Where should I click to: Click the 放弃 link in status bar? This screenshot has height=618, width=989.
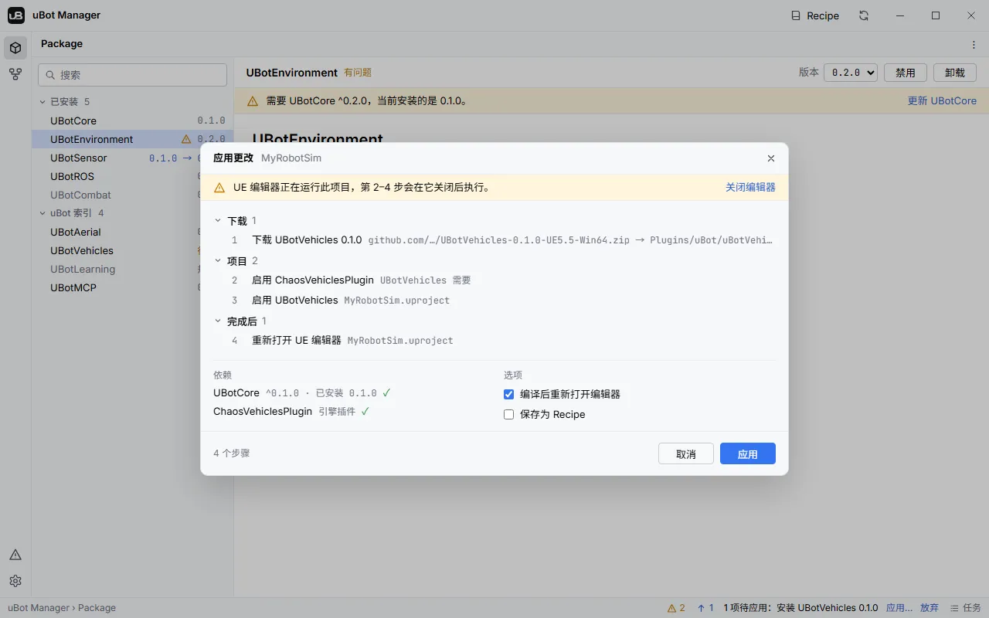click(930, 608)
